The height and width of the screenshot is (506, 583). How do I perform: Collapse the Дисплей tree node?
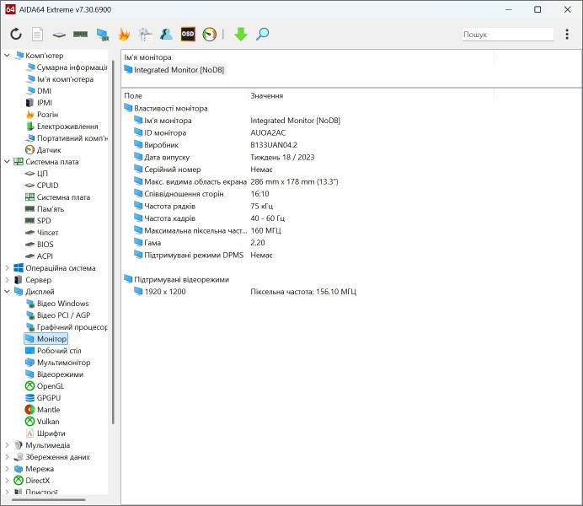(7, 292)
